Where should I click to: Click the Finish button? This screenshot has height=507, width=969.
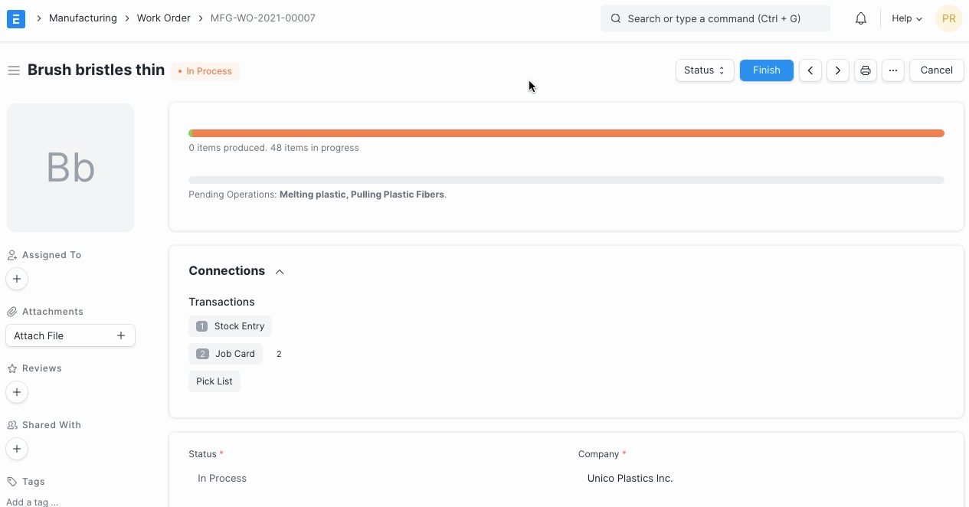click(x=766, y=70)
